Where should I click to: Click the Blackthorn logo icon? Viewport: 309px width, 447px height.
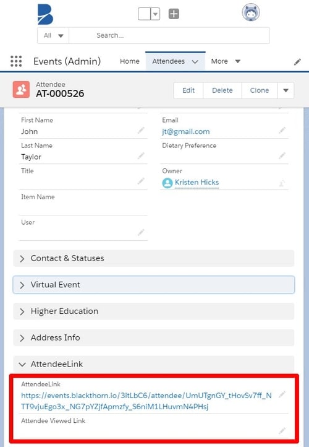point(46,14)
